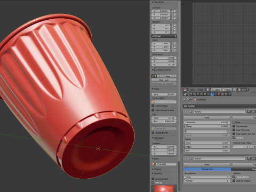Open the Particles properties tab

point(226,94)
